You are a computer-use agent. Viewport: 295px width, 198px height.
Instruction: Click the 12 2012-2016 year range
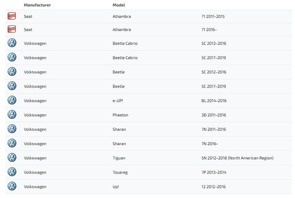[213, 187]
